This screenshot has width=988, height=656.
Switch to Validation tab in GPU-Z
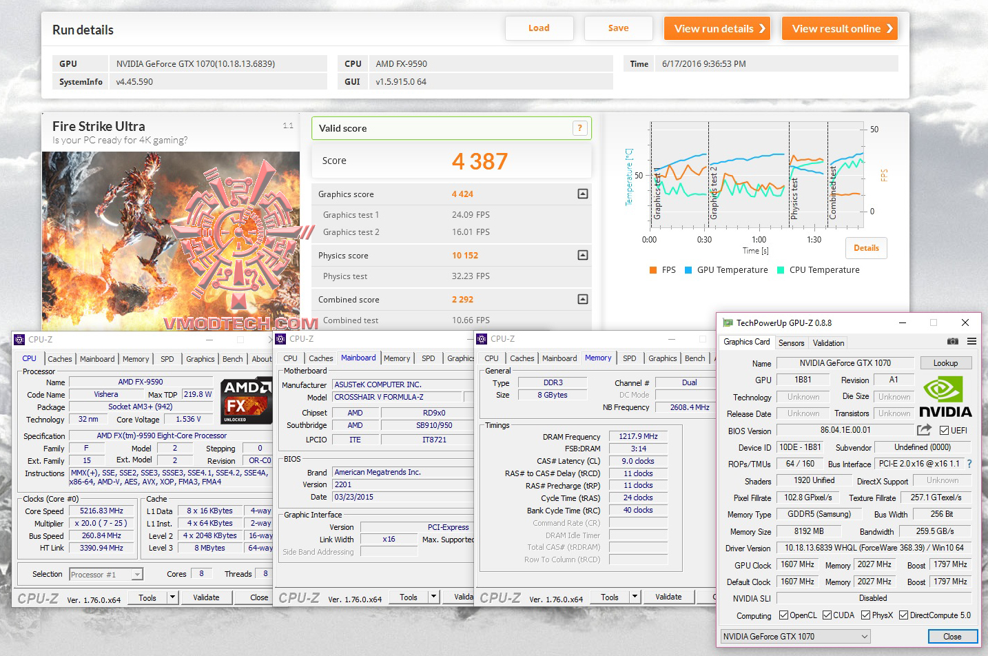(x=828, y=343)
